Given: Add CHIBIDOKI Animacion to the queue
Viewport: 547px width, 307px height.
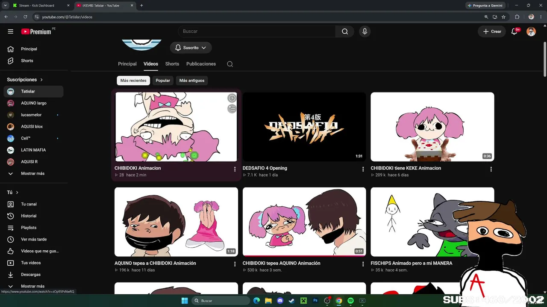Looking at the screenshot, I should (x=232, y=109).
